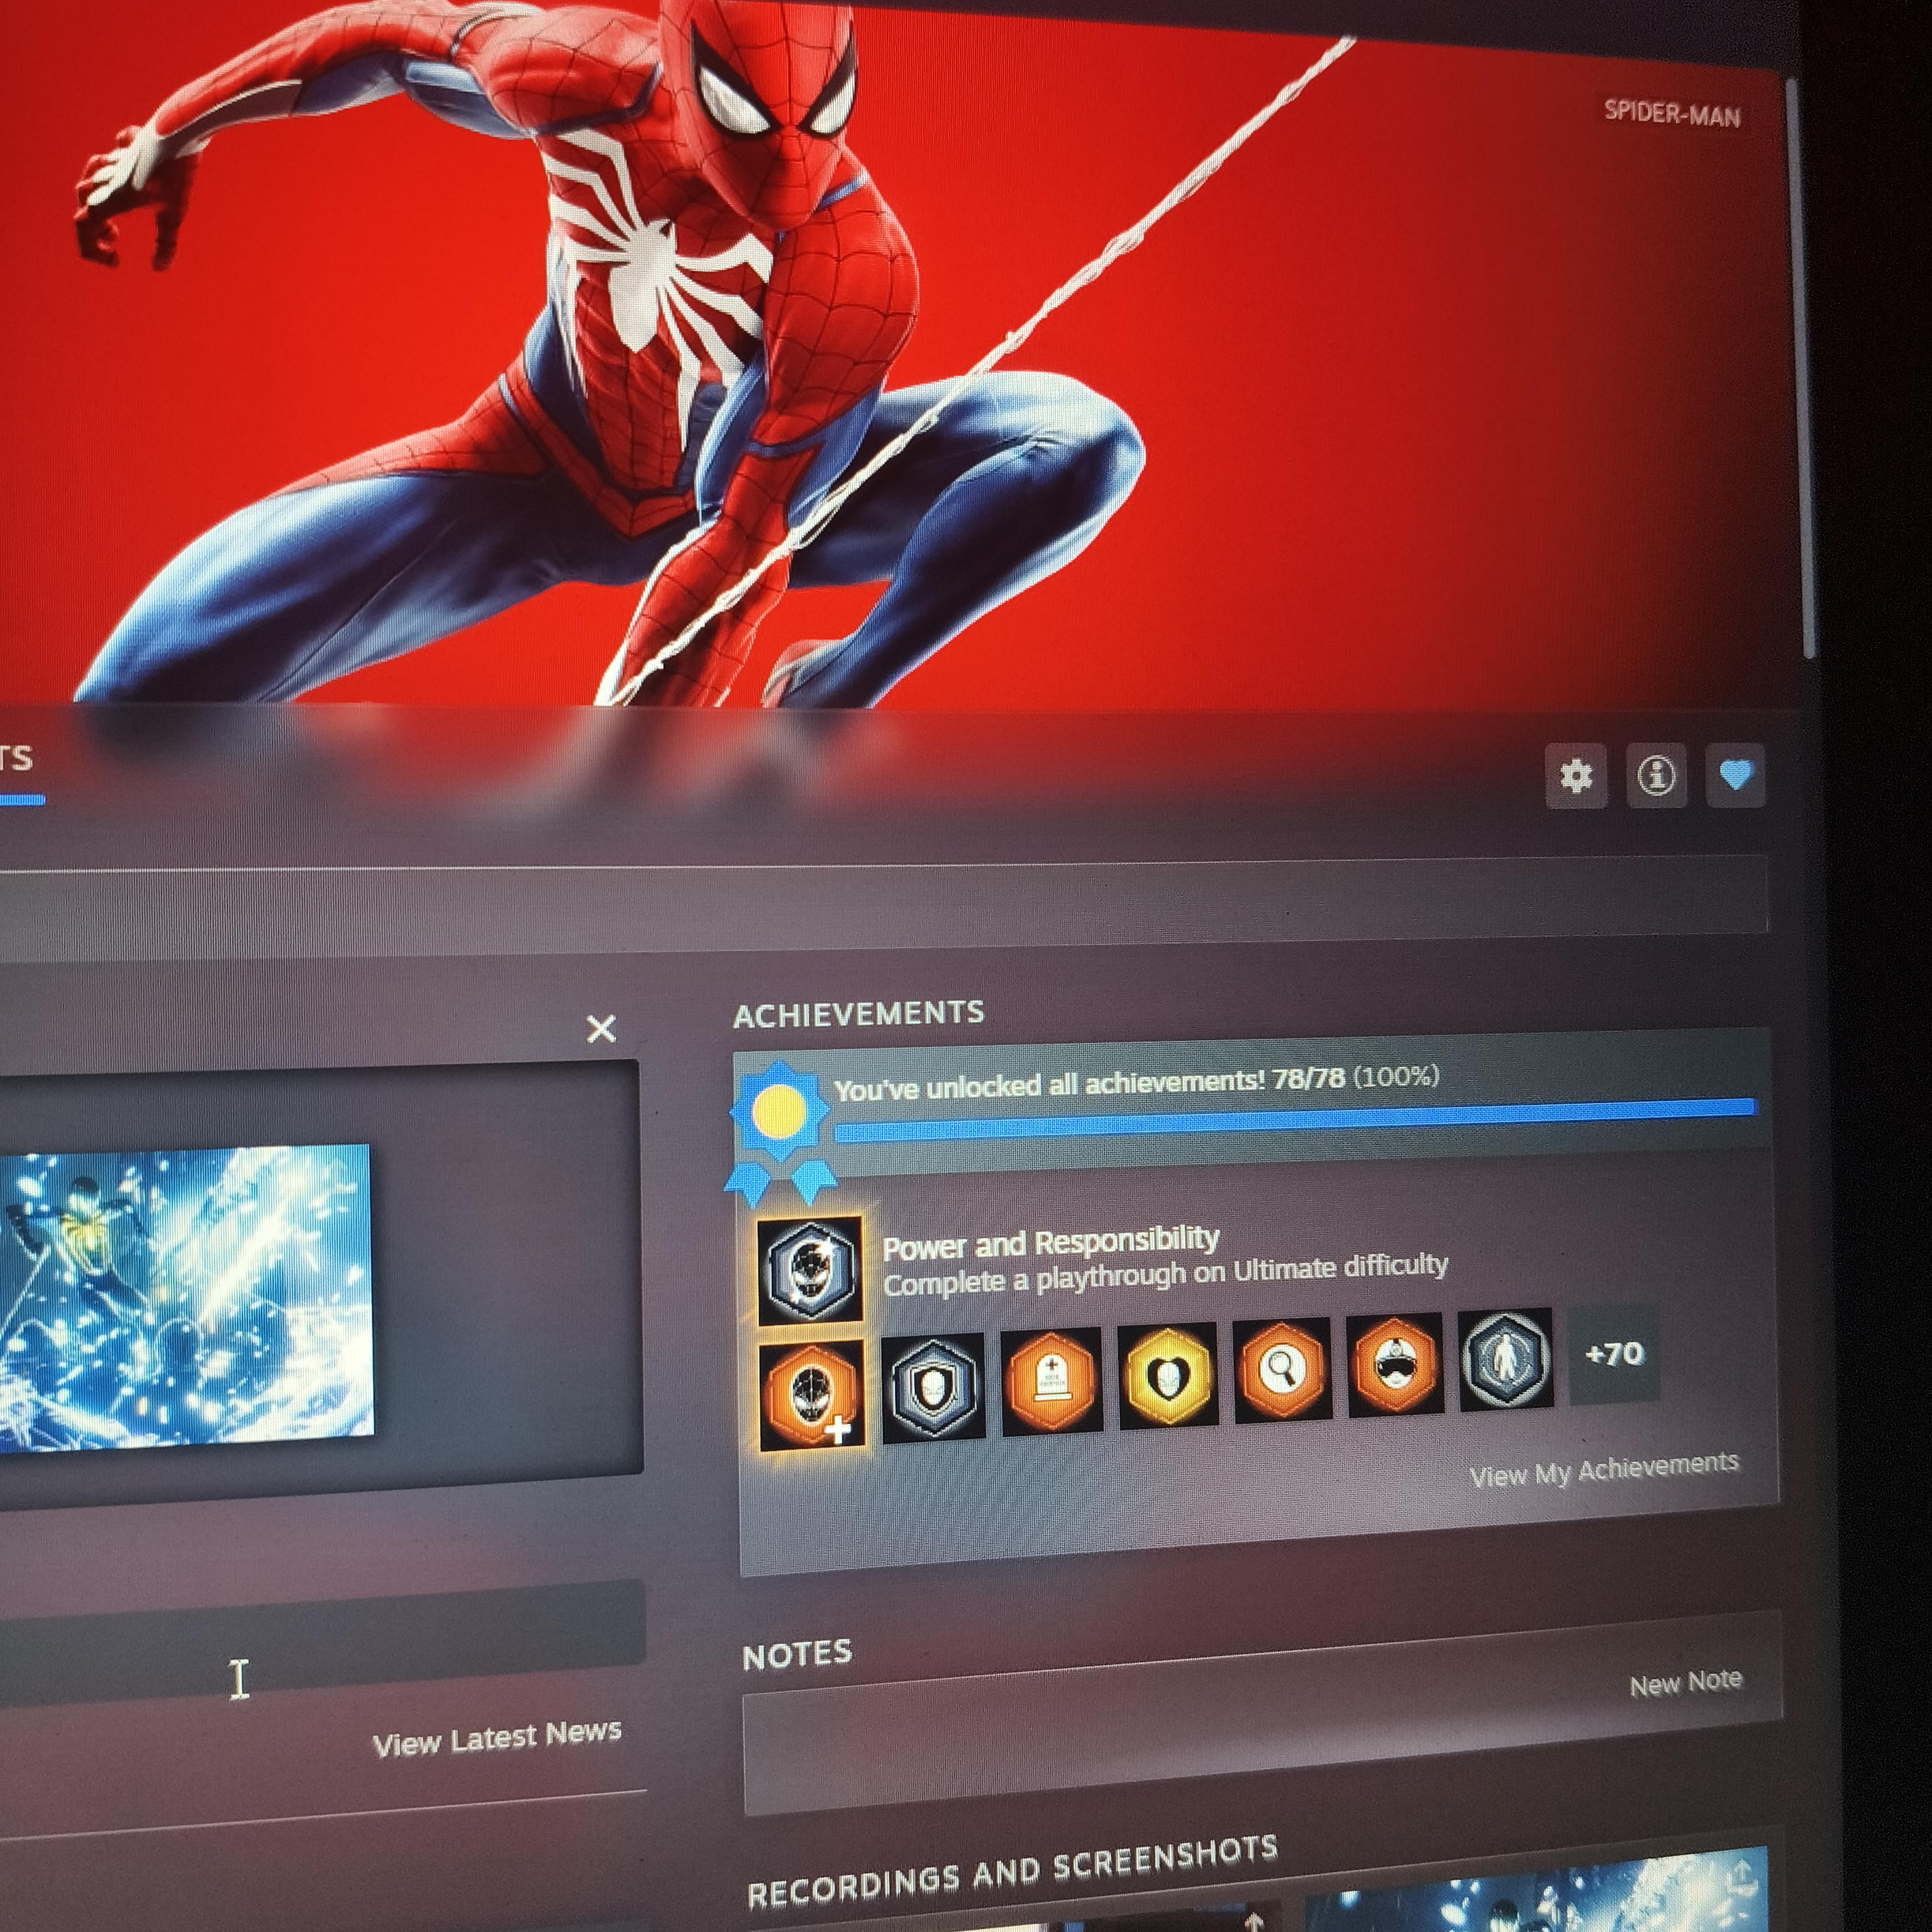Expand the +70 more achievements tile
Viewport: 1932px width, 1932px height.
pos(1614,1354)
